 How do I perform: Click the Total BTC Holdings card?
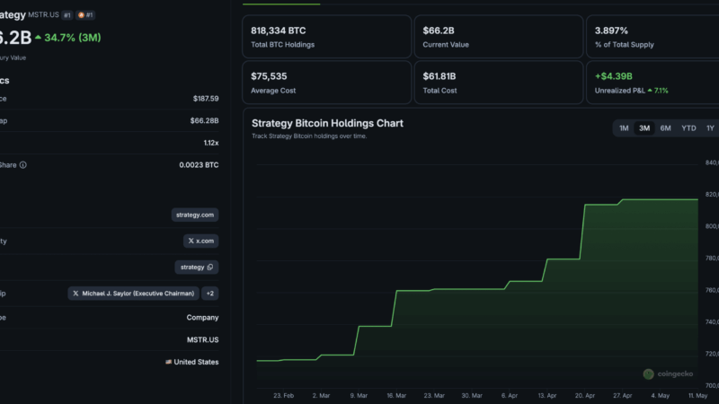pyautogui.click(x=326, y=37)
